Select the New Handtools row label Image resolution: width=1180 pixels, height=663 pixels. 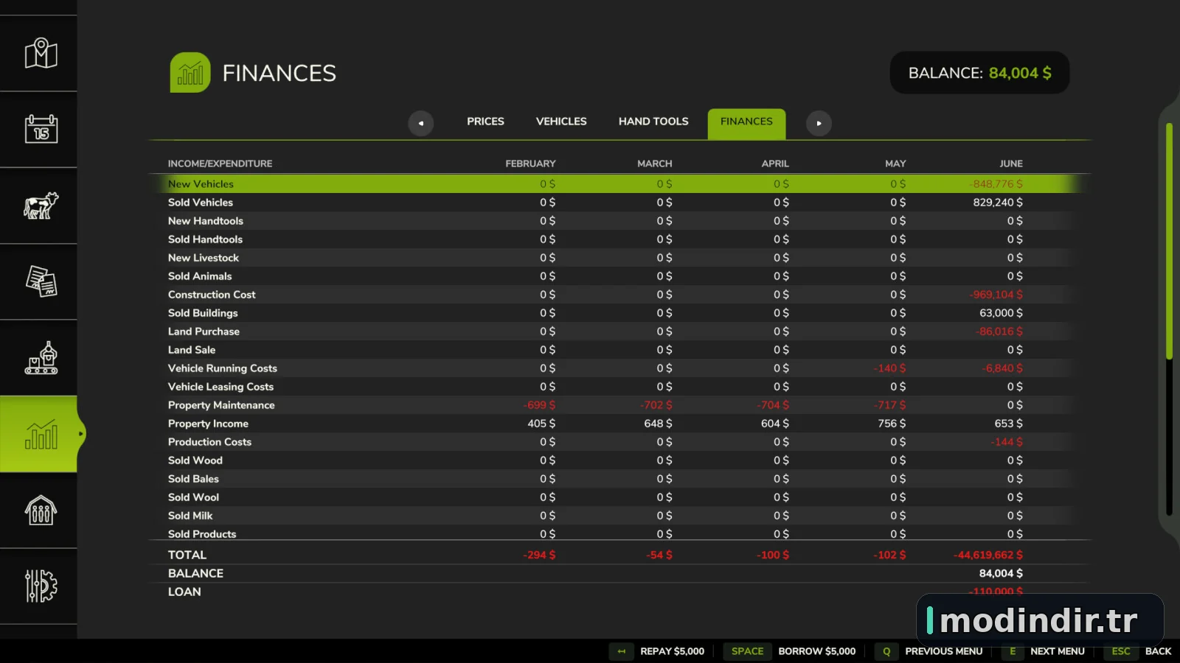tap(205, 221)
